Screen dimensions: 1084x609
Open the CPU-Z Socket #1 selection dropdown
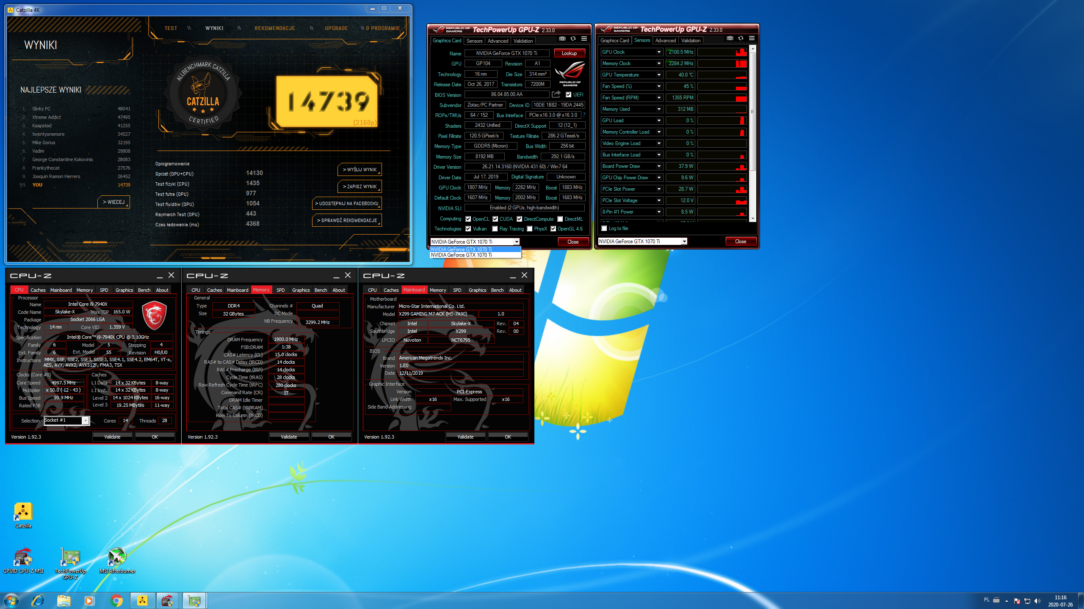pyautogui.click(x=86, y=420)
